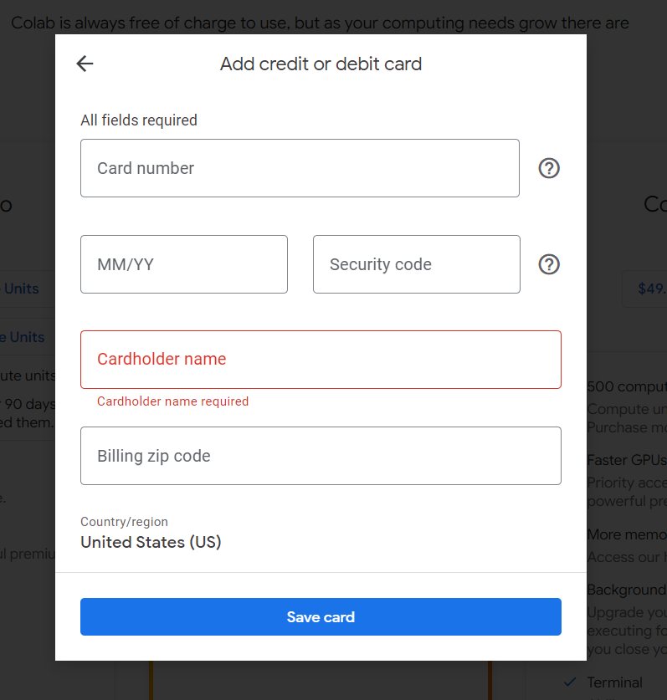This screenshot has height=700, width=667.
Task: Go back using the back arrow
Action: [x=84, y=64]
